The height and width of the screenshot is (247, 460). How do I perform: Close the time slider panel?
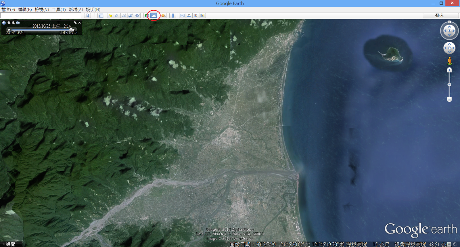point(79,23)
